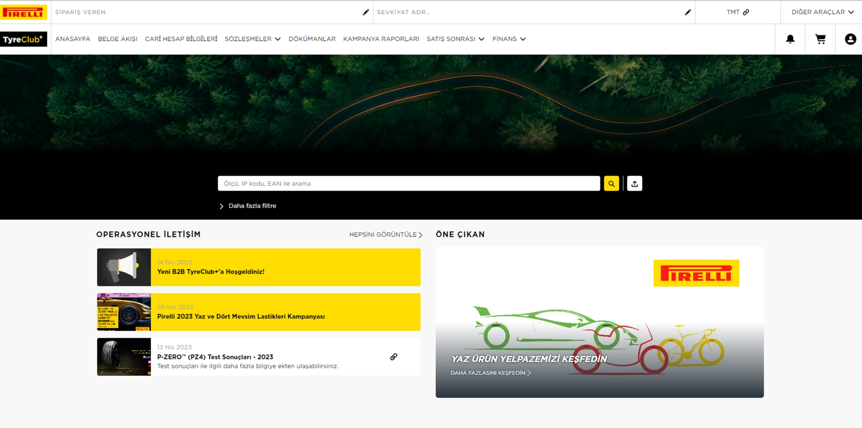Edit Sevkiyat Adresi with pencil icon
This screenshot has height=428, width=862.
click(687, 12)
